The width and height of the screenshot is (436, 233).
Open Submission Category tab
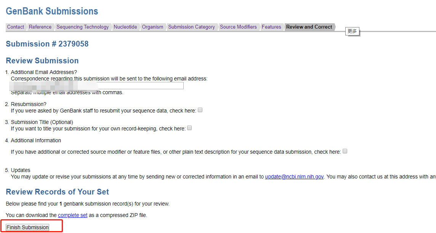(191, 27)
